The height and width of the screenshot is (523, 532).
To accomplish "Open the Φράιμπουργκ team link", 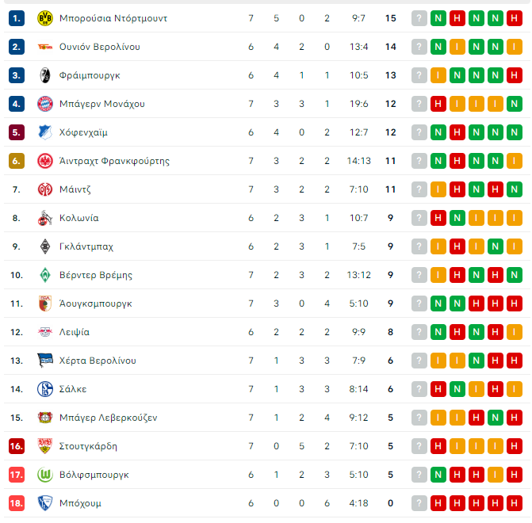I will pos(90,75).
